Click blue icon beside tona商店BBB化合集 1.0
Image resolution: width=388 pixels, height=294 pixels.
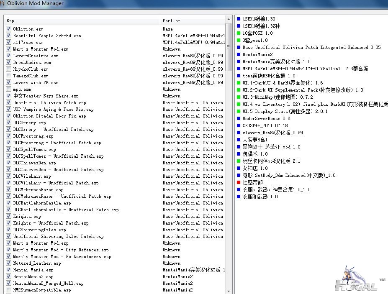(239, 76)
